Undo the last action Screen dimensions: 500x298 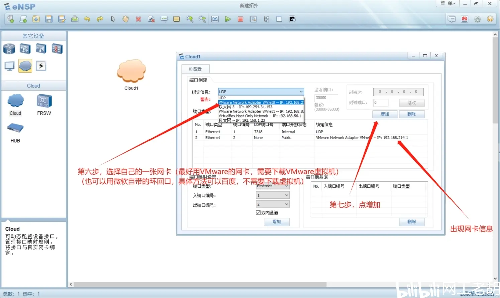[x=87, y=19]
